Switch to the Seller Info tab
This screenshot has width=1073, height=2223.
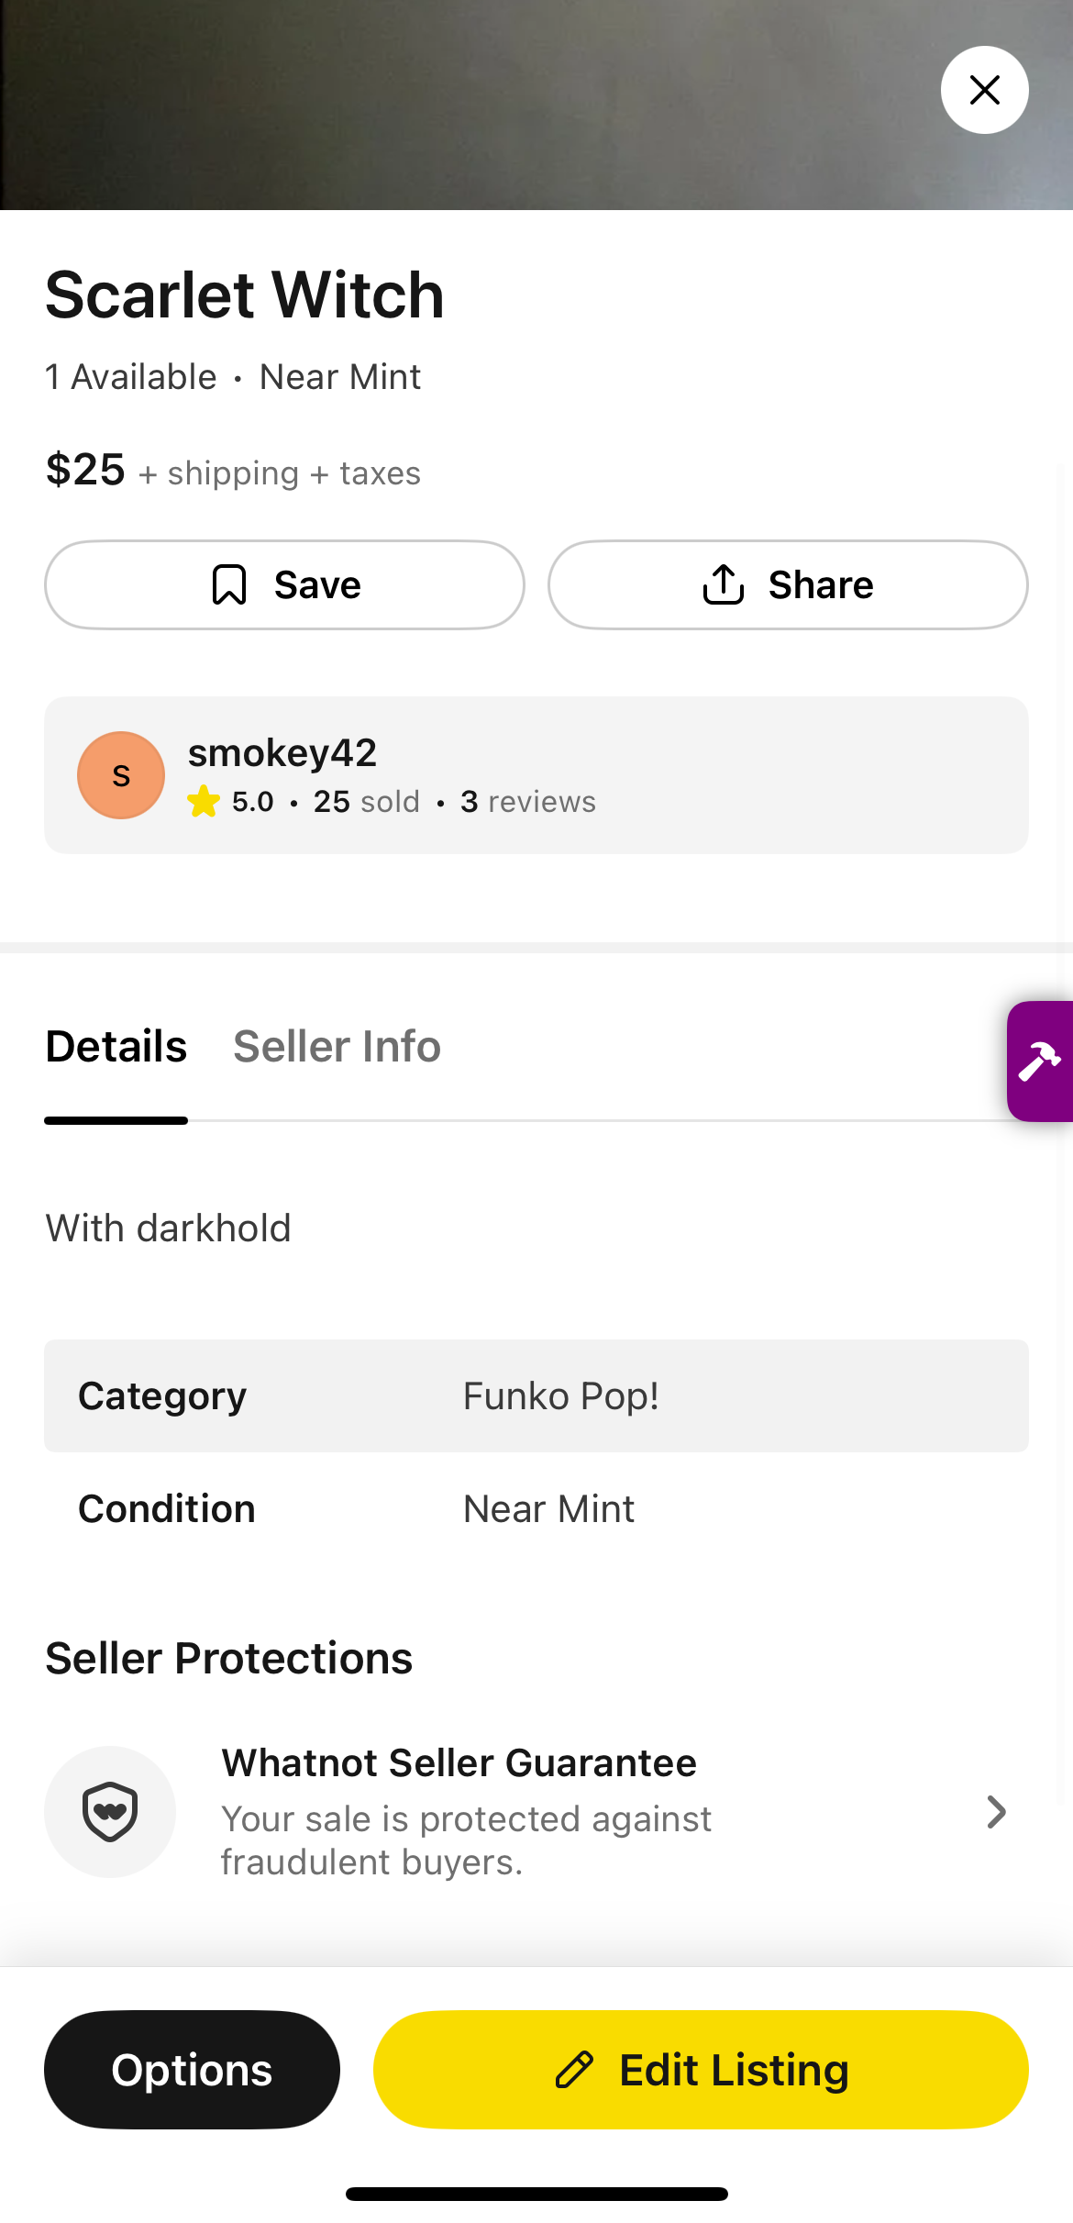pos(337,1047)
